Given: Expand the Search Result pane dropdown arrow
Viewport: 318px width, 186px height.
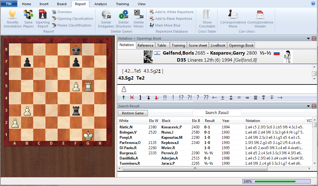Looking at the screenshot, I should click(x=308, y=106).
